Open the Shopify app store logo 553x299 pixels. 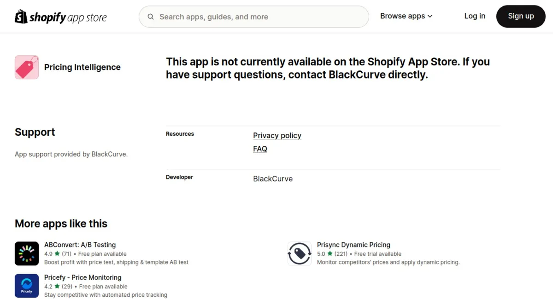tap(61, 17)
